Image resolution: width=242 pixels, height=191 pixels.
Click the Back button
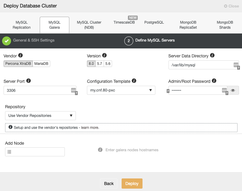[109, 184]
